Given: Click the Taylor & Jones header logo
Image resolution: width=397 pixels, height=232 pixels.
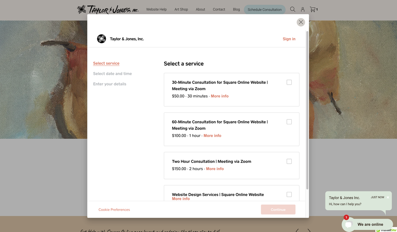Looking at the screenshot, I should point(108,9).
